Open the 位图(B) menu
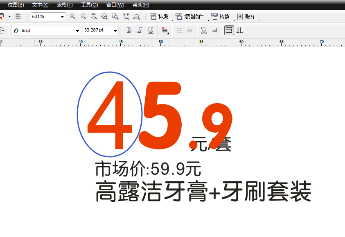345x237 pixels. pyautogui.click(x=16, y=5)
